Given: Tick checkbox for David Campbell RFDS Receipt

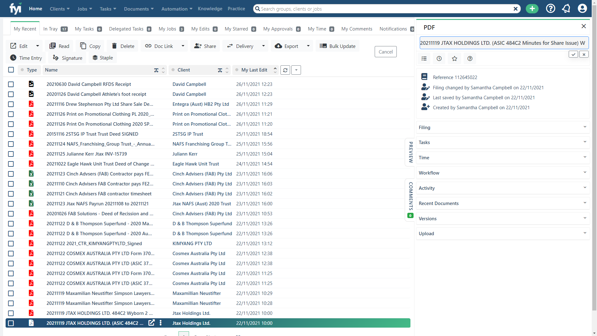Looking at the screenshot, I should click(11, 84).
